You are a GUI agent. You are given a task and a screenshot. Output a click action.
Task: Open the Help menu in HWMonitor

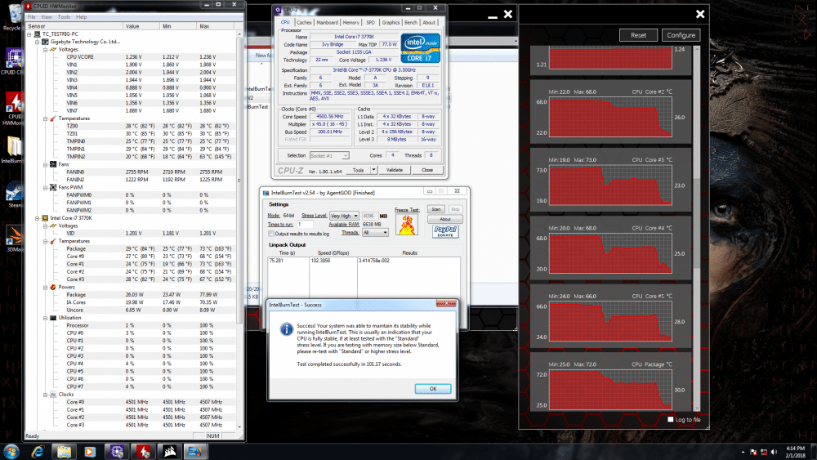[x=81, y=16]
